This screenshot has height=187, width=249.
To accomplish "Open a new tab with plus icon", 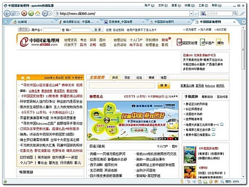I will coord(243,22).
